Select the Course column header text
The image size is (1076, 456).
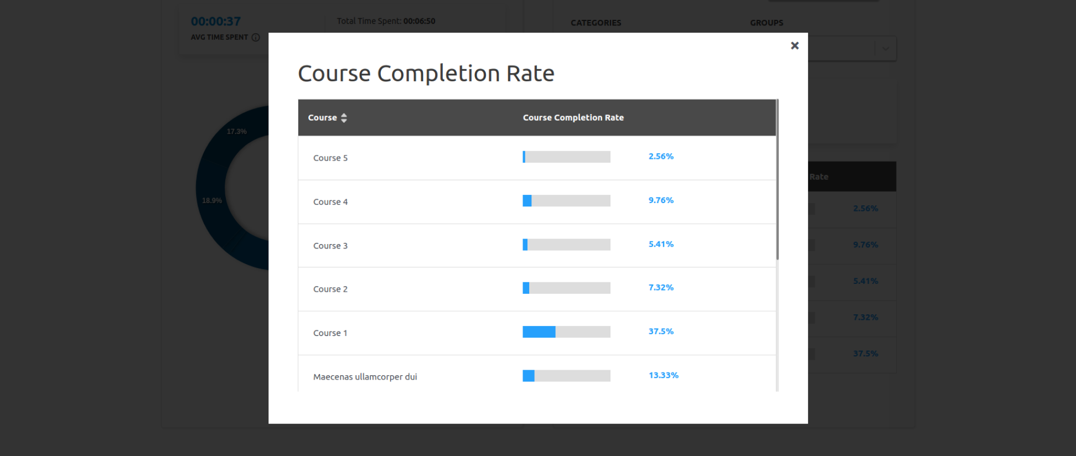tap(322, 118)
